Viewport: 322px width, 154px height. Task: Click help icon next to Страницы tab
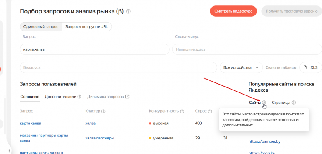point(293,103)
